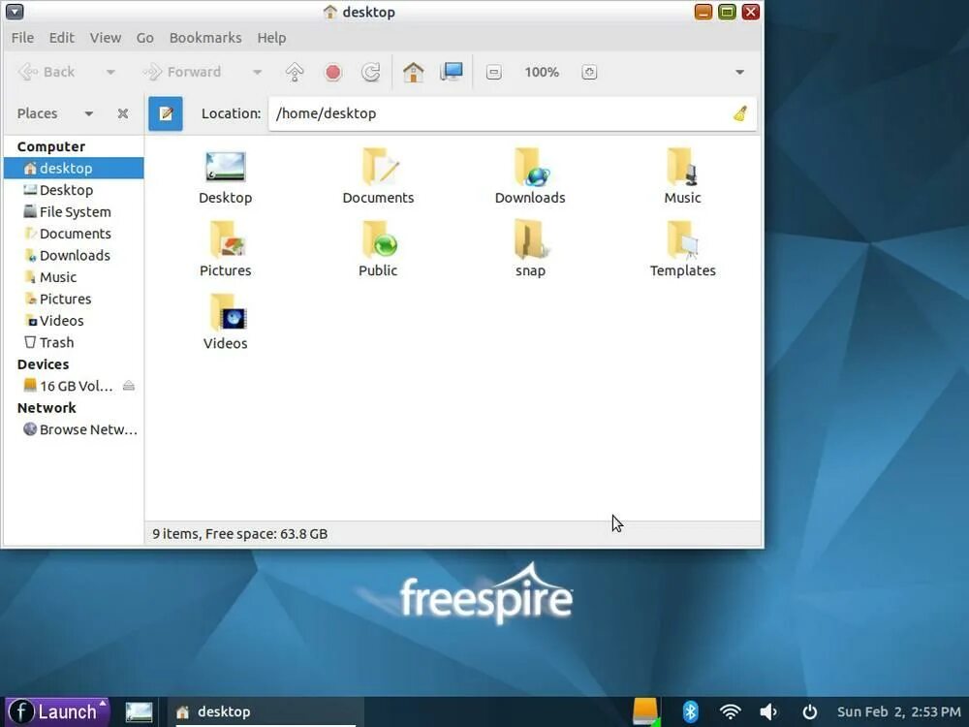Click inside the Location input field
Image resolution: width=969 pixels, height=727 pixels.
436,113
